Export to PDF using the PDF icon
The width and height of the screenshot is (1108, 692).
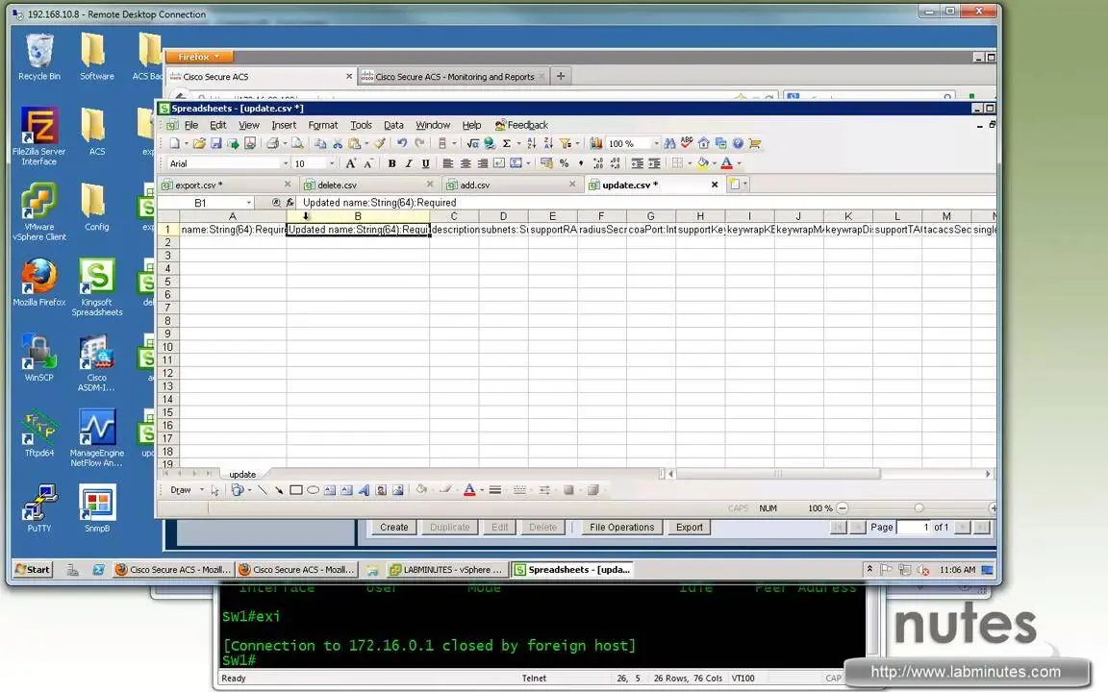250,143
